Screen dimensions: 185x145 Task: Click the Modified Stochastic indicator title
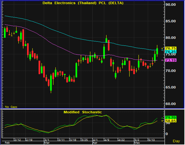pyautogui.click(x=83, y=112)
